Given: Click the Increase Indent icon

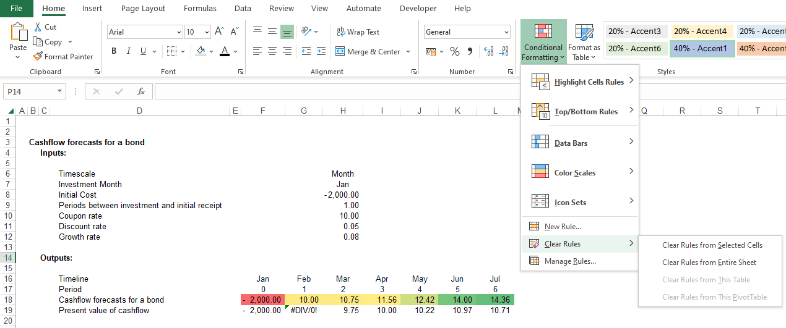Looking at the screenshot, I should pos(321,51).
